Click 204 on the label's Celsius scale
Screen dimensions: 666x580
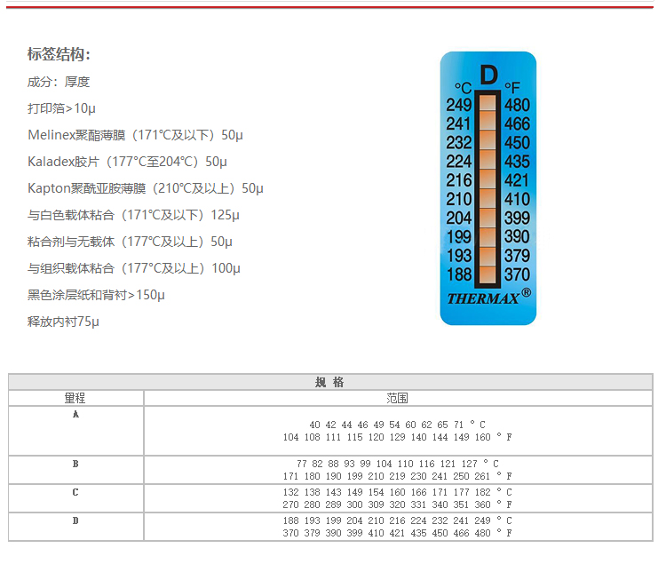pyautogui.click(x=459, y=218)
